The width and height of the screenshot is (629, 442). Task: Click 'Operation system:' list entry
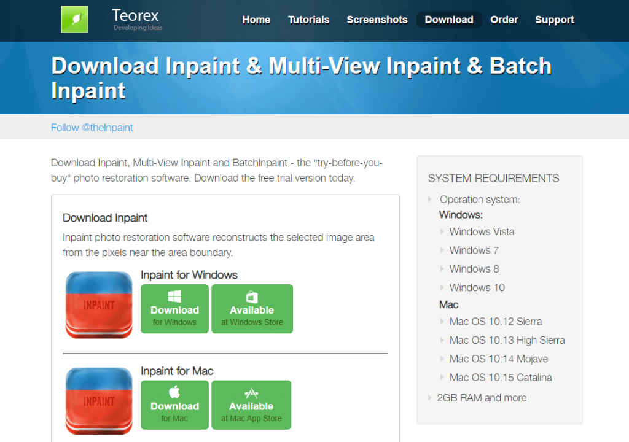pos(480,200)
